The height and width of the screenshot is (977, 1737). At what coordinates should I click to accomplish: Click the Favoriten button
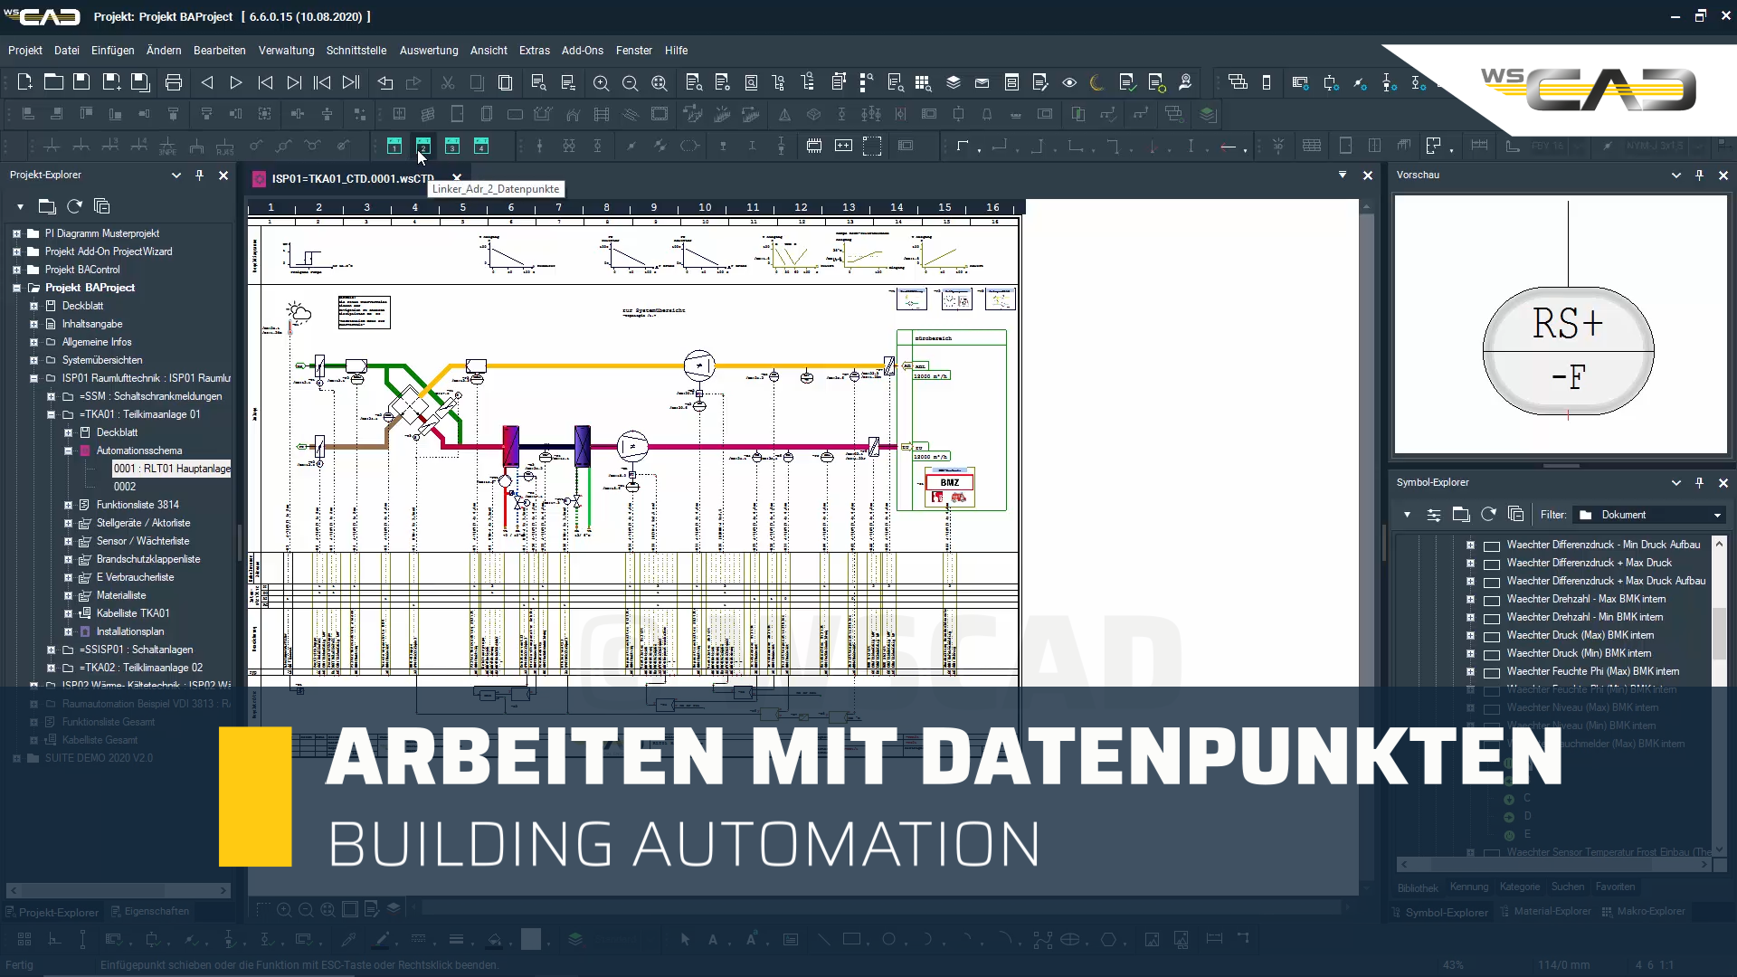1616,887
